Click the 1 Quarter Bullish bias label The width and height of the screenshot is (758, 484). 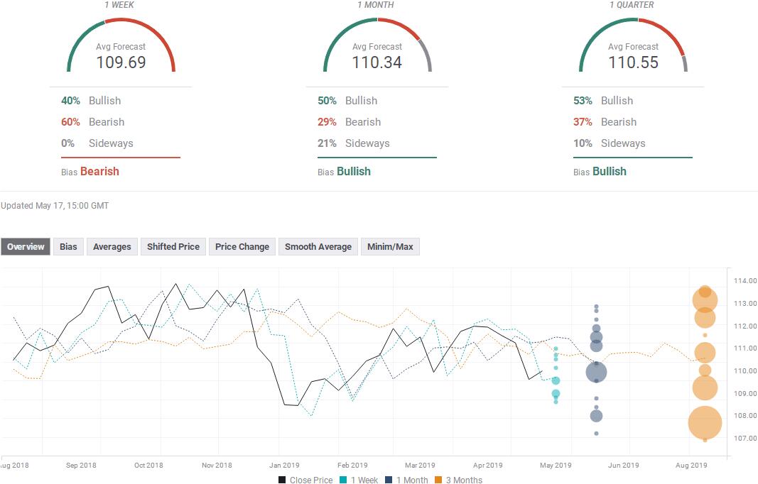pyautogui.click(x=609, y=171)
